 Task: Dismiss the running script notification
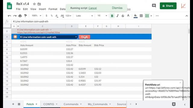click(117, 8)
